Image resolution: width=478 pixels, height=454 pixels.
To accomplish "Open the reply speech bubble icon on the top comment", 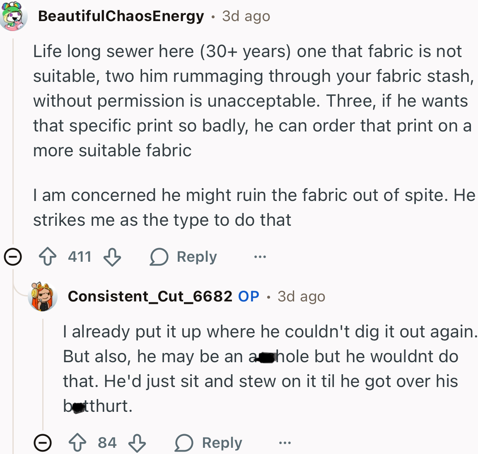I will [158, 256].
